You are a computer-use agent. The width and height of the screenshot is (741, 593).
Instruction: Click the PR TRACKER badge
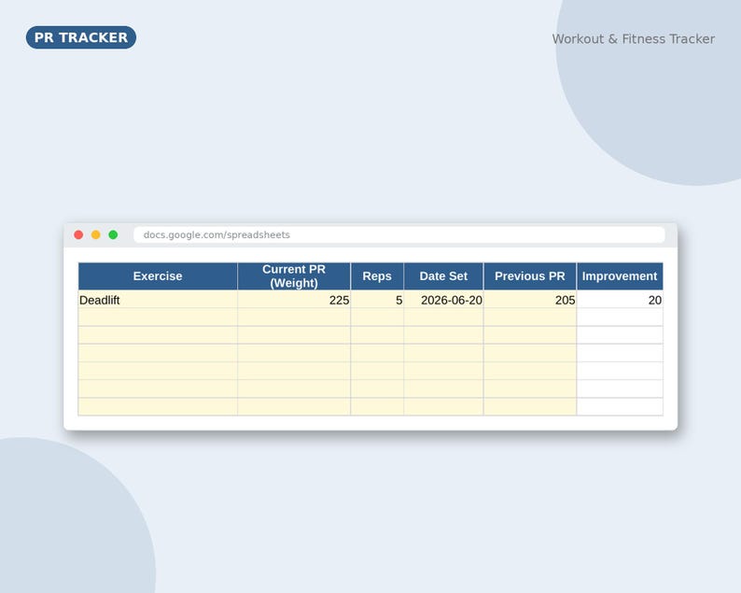click(81, 37)
